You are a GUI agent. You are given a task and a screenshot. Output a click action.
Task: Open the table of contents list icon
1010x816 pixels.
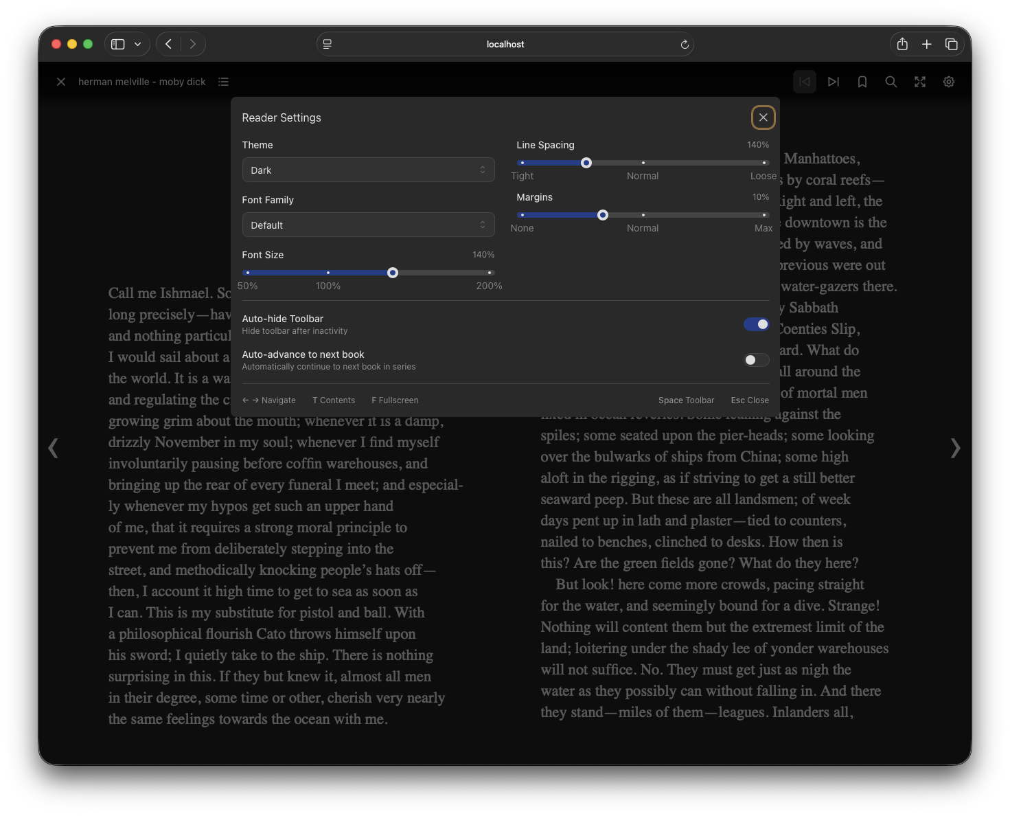(223, 81)
